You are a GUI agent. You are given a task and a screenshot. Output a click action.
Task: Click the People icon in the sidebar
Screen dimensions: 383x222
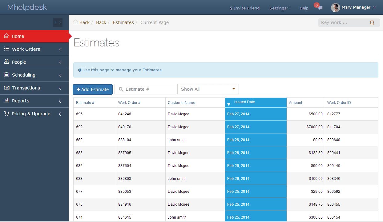pos(6,62)
